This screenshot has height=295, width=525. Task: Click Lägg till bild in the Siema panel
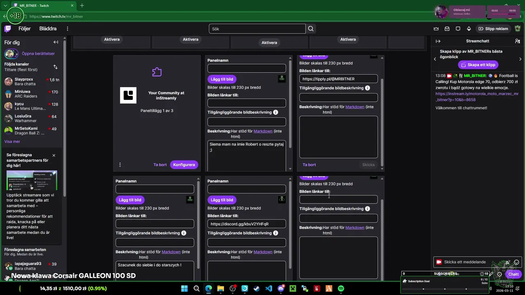tap(222, 79)
